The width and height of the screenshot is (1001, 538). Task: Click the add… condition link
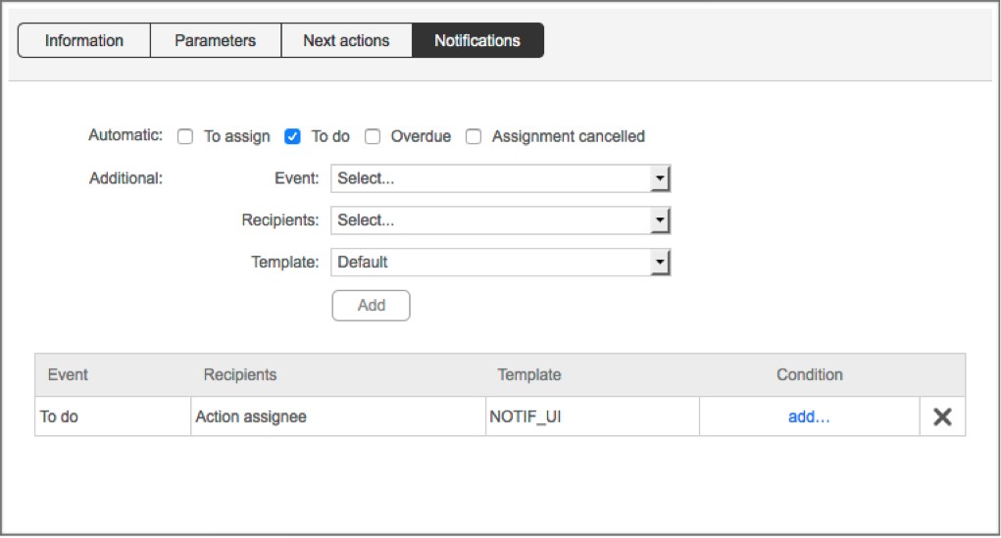[809, 416]
